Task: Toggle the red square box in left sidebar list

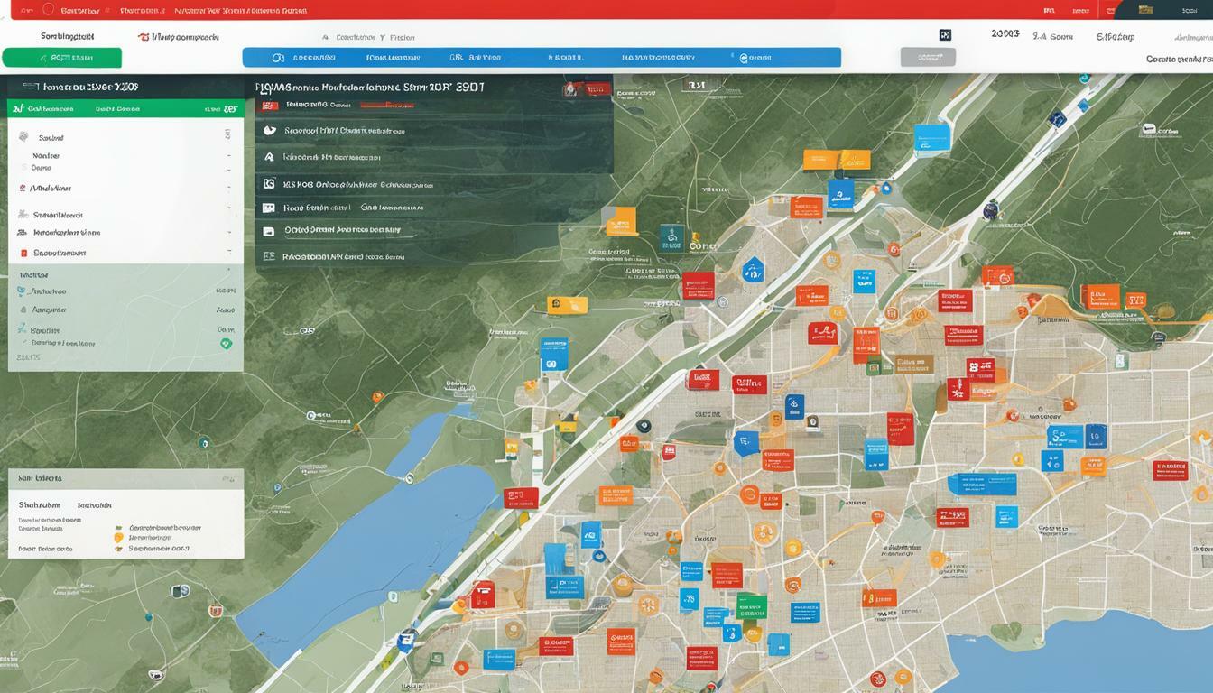Action: [x=23, y=254]
